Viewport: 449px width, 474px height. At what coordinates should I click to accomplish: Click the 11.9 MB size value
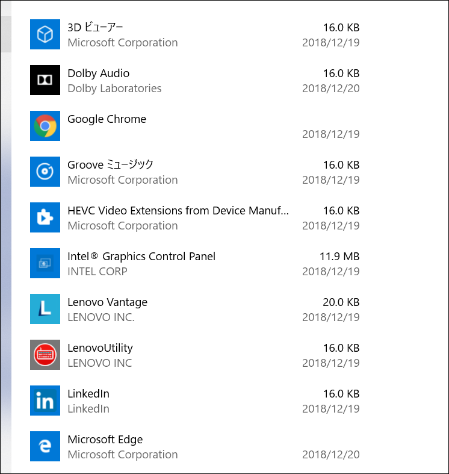[339, 257]
